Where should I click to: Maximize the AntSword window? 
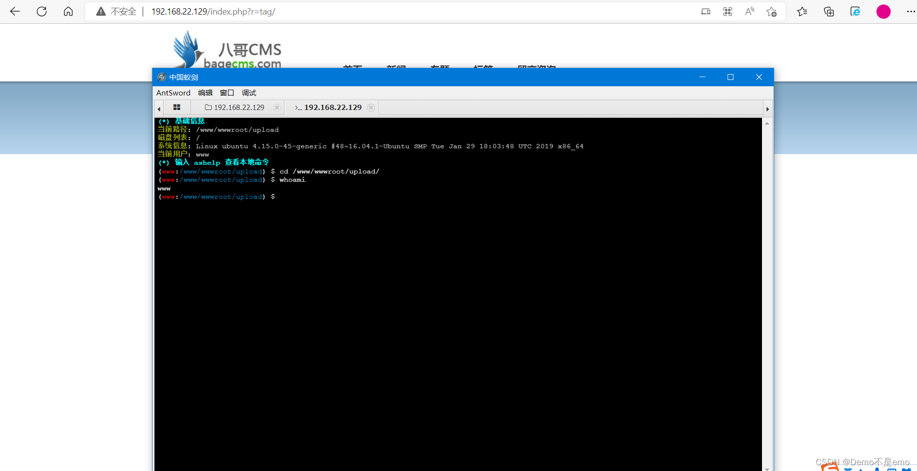point(730,77)
